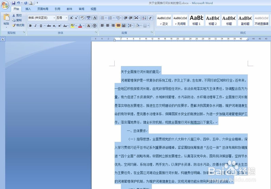Switch to the 页面布局 tab
Image resolution: width=271 pixels, height=189 pixels.
(x=43, y=9)
